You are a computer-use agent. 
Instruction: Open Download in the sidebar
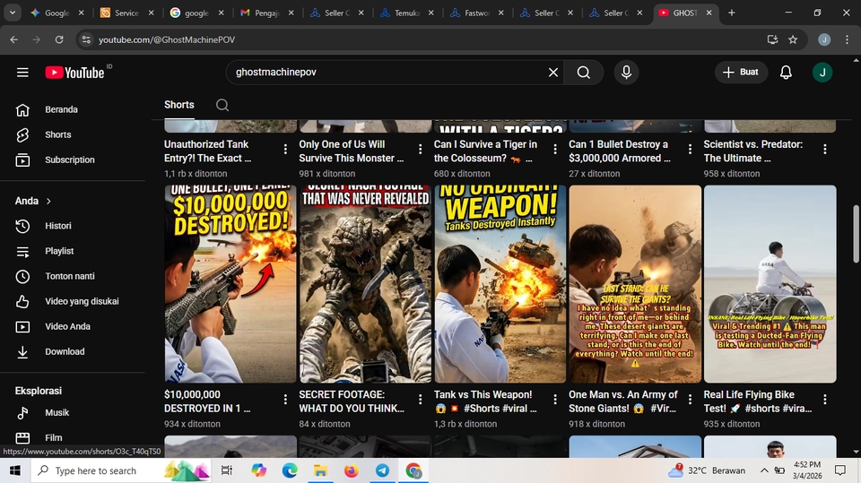coord(65,351)
